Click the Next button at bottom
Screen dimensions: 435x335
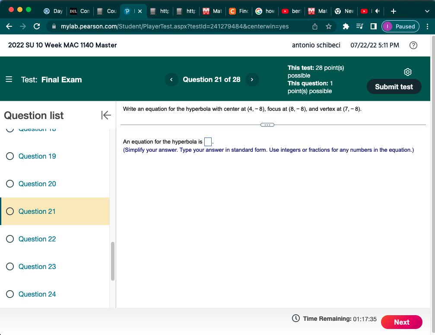401,322
